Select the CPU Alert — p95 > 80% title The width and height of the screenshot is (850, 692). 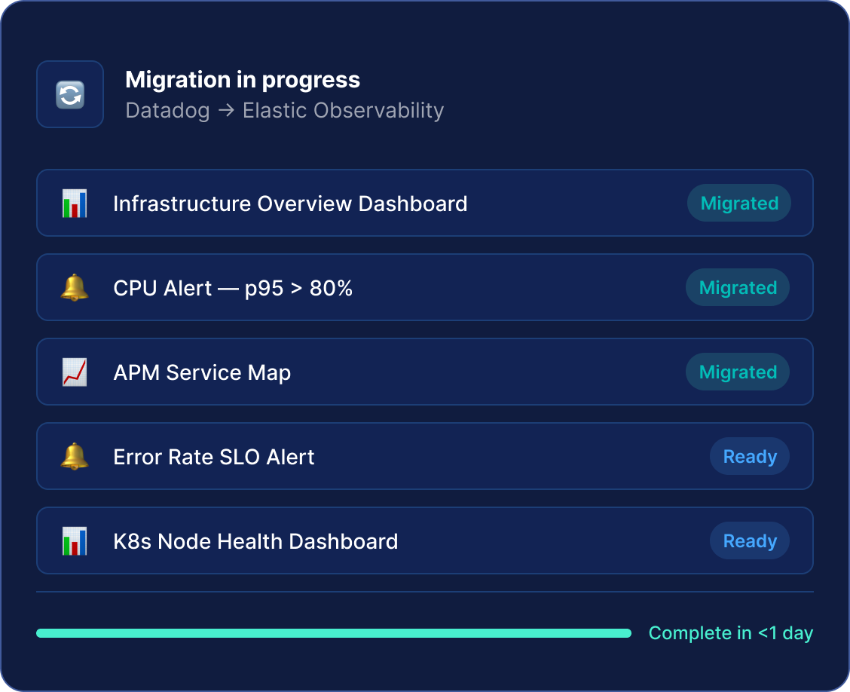pyautogui.click(x=233, y=288)
